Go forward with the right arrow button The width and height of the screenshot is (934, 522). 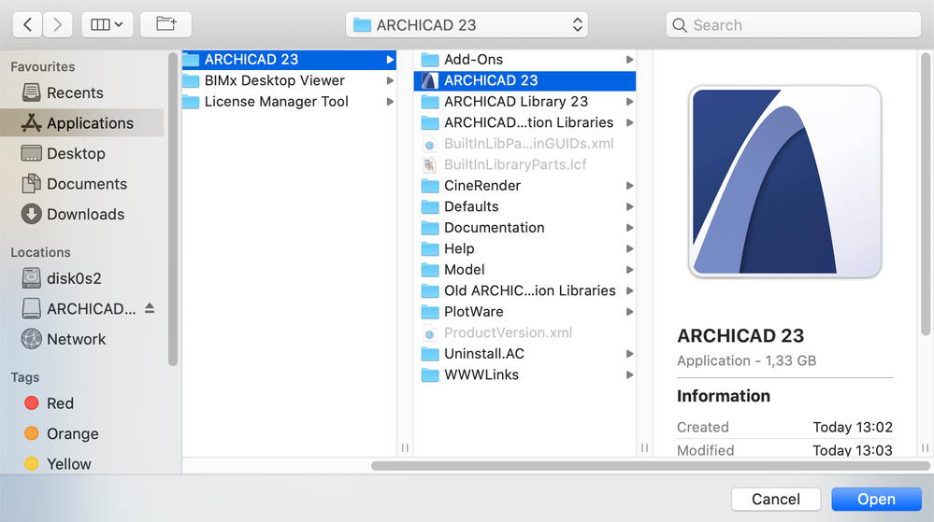[58, 25]
